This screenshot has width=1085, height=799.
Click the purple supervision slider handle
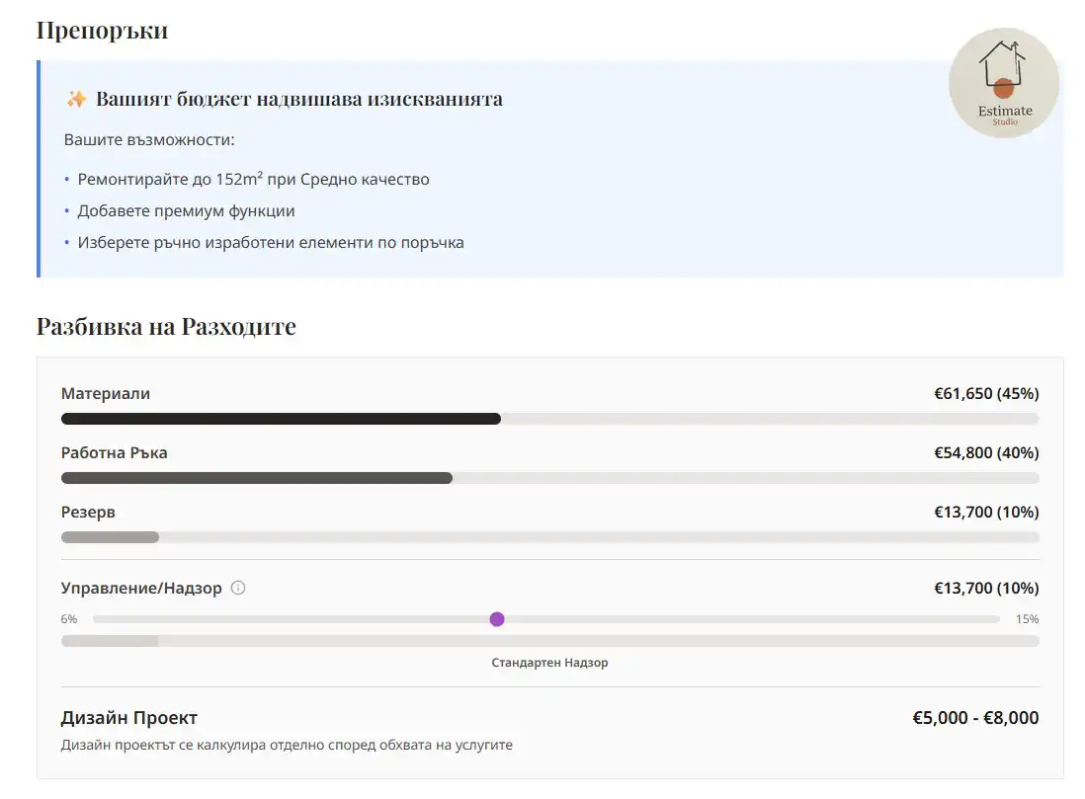point(497,619)
